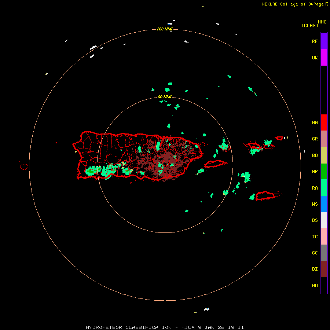Click the GR legend label

pyautogui.click(x=315, y=139)
